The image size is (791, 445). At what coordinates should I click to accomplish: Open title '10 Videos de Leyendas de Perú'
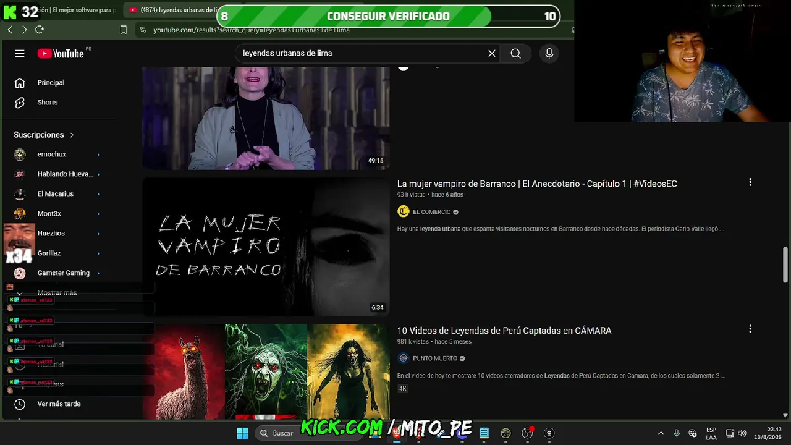pyautogui.click(x=504, y=331)
